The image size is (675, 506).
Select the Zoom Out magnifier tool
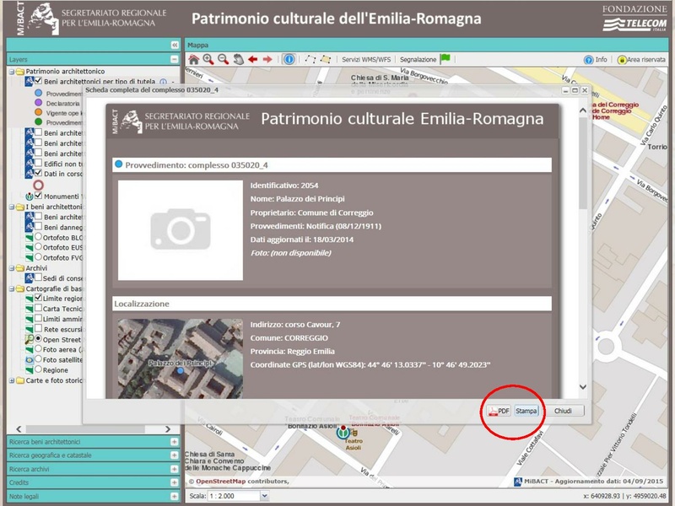click(222, 60)
